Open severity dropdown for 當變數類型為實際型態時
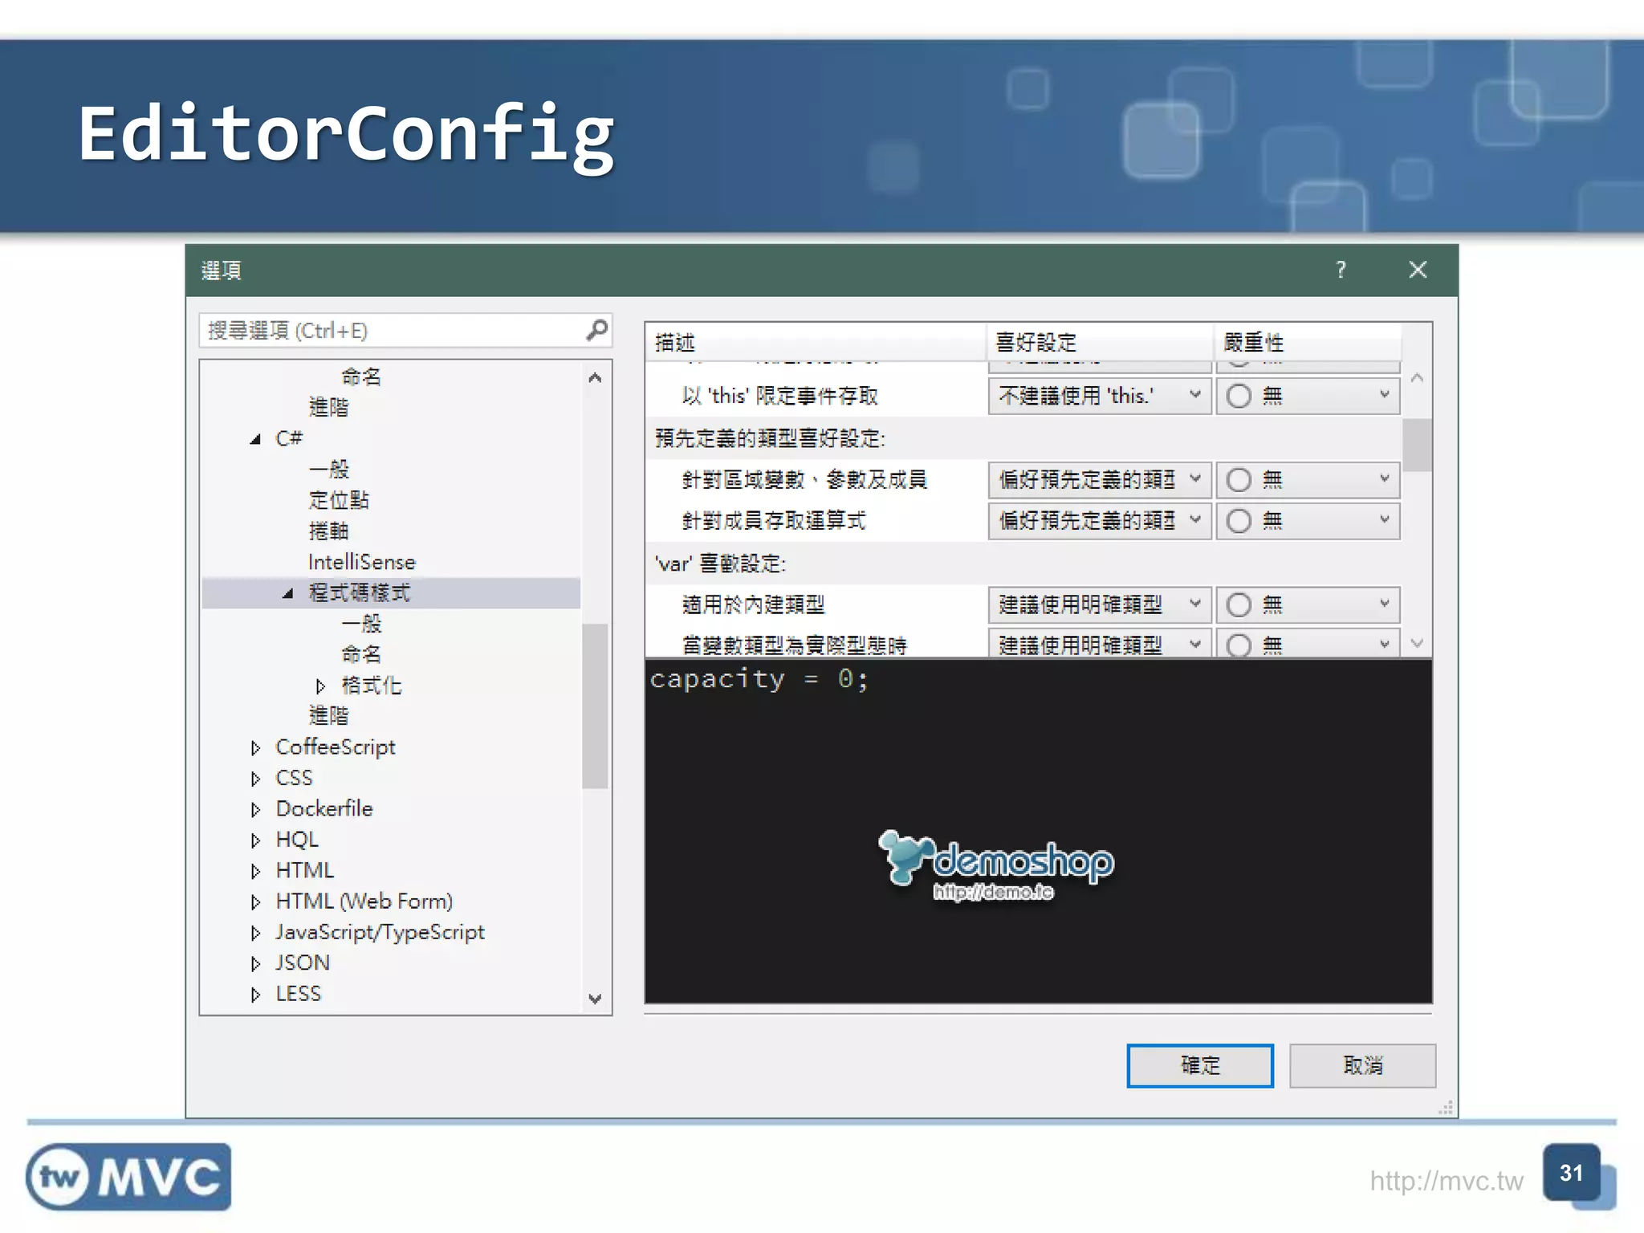This screenshot has height=1233, width=1644. 1308,644
